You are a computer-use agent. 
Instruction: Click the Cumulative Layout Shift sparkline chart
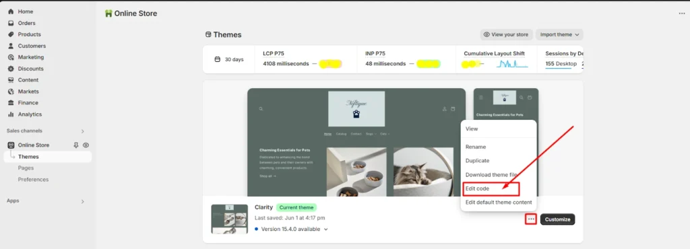pos(512,64)
